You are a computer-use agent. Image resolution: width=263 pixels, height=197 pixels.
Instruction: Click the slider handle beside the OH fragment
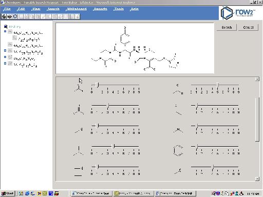point(217,85)
